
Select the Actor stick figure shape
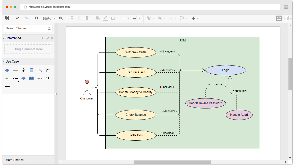(23, 70)
